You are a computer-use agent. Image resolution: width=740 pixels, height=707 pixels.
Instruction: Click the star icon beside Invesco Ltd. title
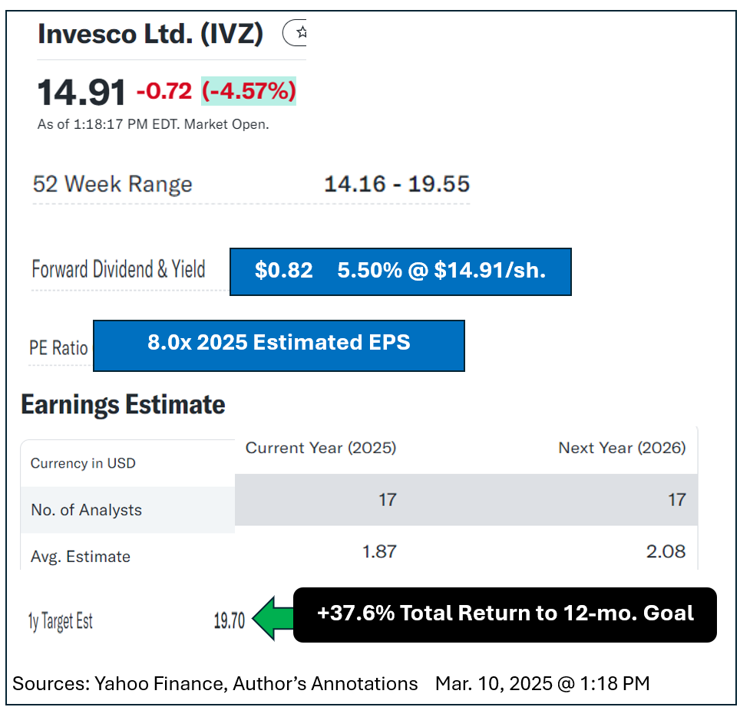coord(299,33)
